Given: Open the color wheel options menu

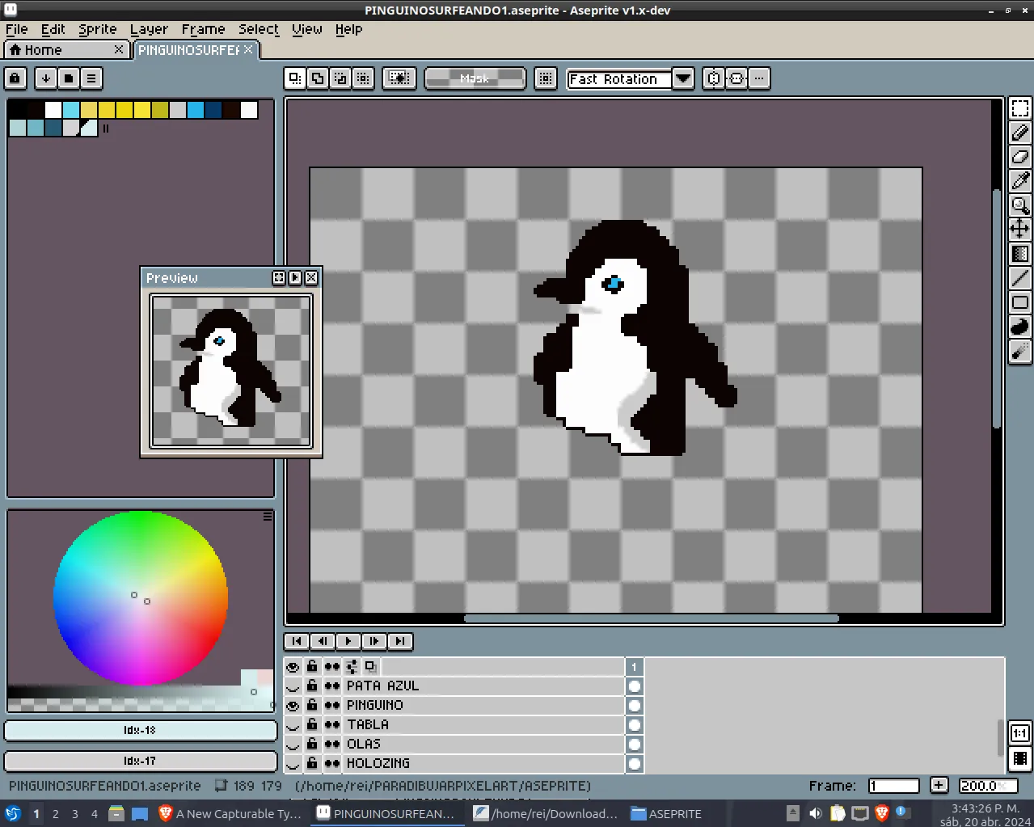Looking at the screenshot, I should 268,517.
